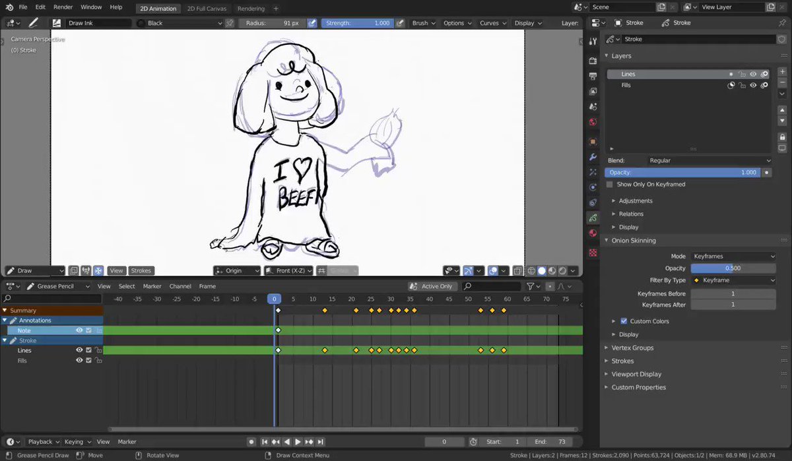Image resolution: width=792 pixels, height=461 pixels.
Task: Enable Show Only On Keyframed checkbox
Action: (609, 185)
